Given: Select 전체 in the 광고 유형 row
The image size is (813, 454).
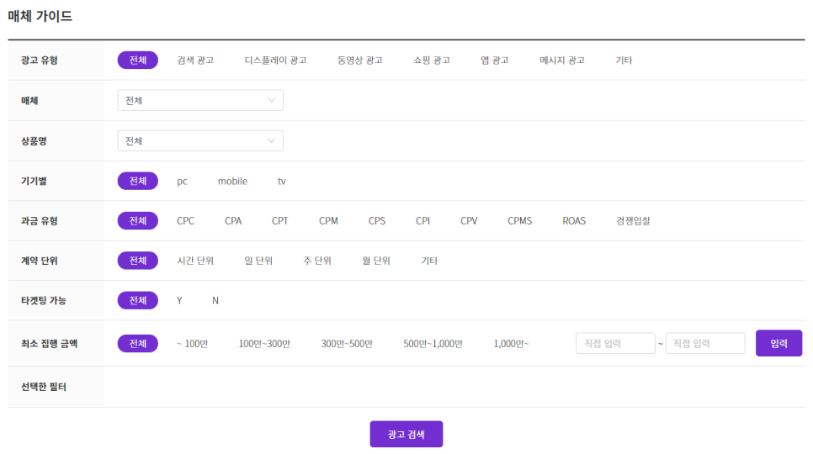Looking at the screenshot, I should pos(137,60).
